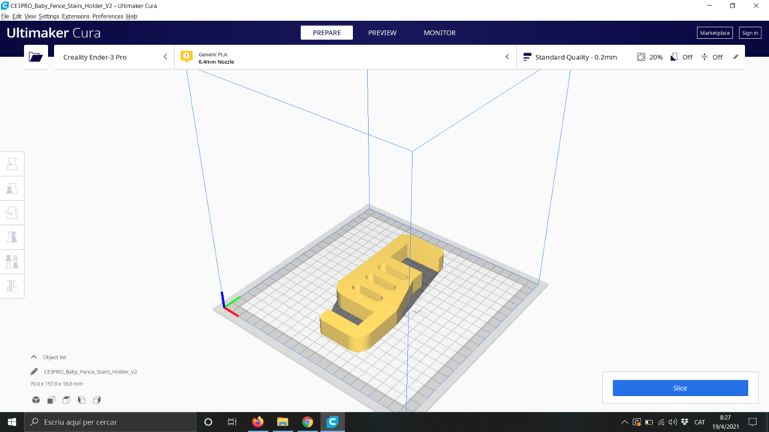This screenshot has width=769, height=432.
Task: Click the pencil icon next to object name
Action: (34, 372)
